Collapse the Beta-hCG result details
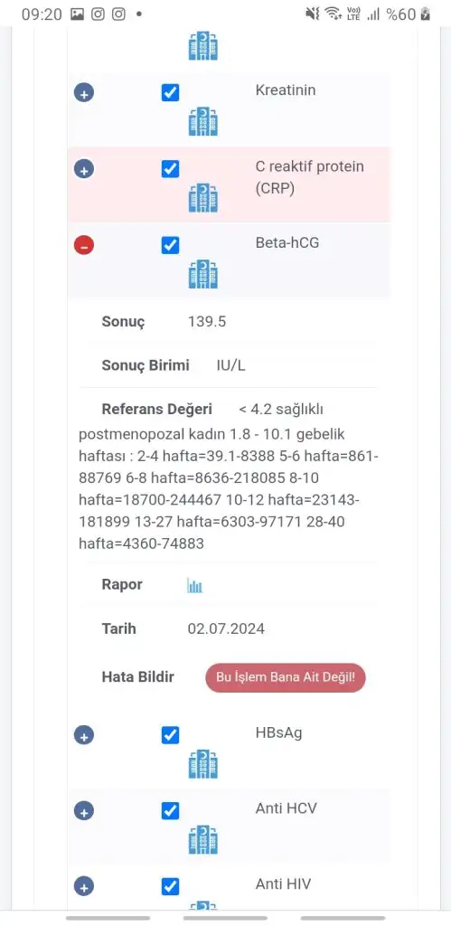The image size is (451, 926). tap(84, 245)
